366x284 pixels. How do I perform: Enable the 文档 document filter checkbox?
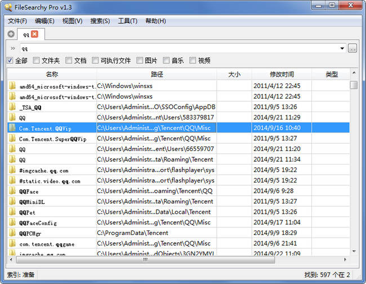(x=69, y=60)
